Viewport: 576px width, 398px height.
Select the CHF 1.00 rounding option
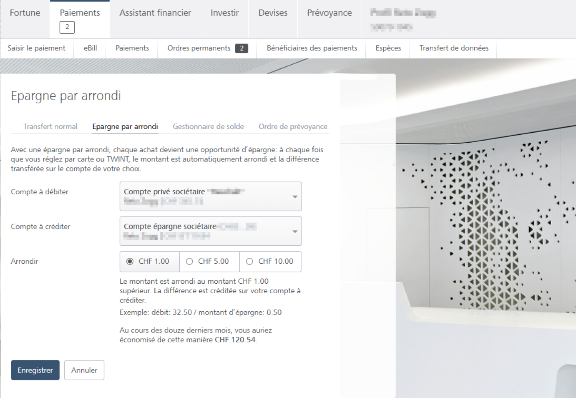click(130, 261)
